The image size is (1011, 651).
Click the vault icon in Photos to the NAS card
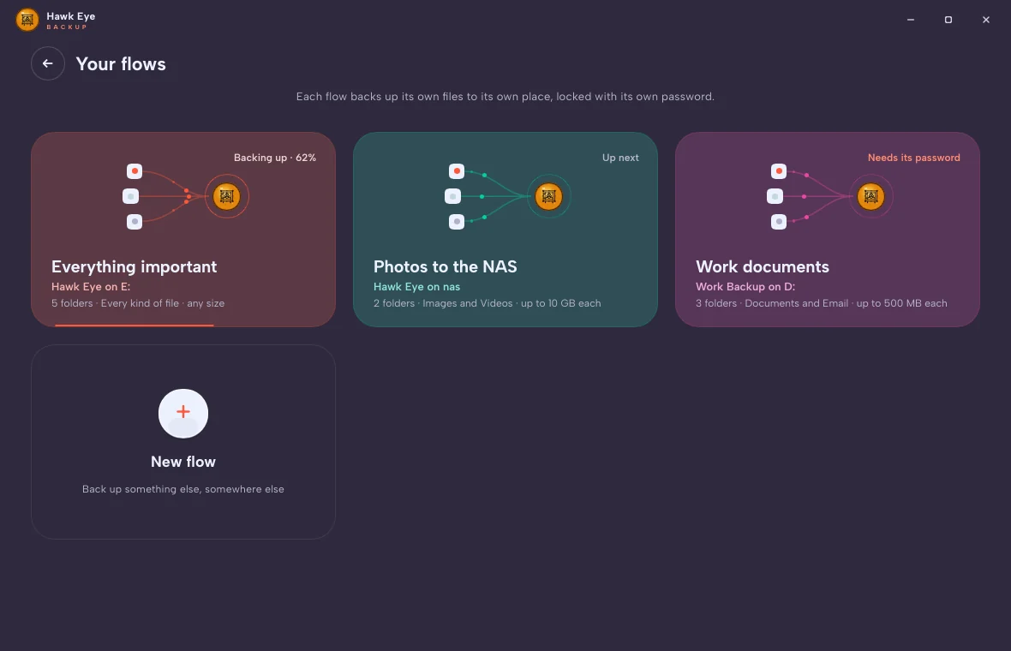pos(548,196)
